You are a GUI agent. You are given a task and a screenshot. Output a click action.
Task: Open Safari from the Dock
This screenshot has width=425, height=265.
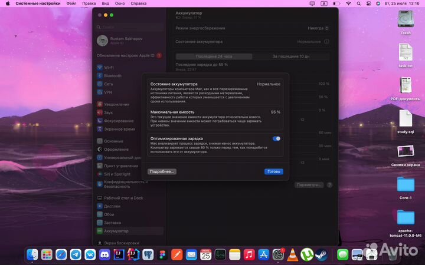61,255
